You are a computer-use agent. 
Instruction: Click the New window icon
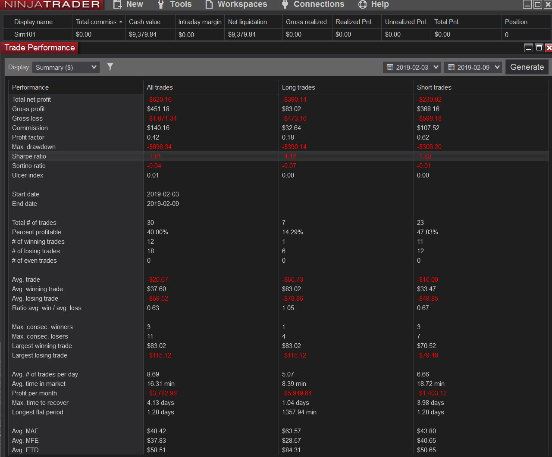pyautogui.click(x=117, y=4)
